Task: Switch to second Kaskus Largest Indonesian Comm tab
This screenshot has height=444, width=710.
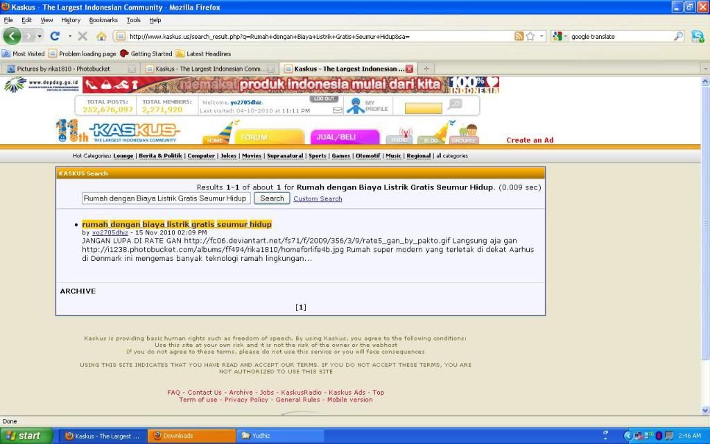Action: coord(209,69)
